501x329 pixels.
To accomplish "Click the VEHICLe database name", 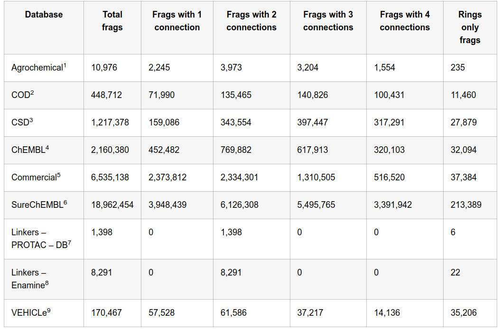I will [x=31, y=313].
